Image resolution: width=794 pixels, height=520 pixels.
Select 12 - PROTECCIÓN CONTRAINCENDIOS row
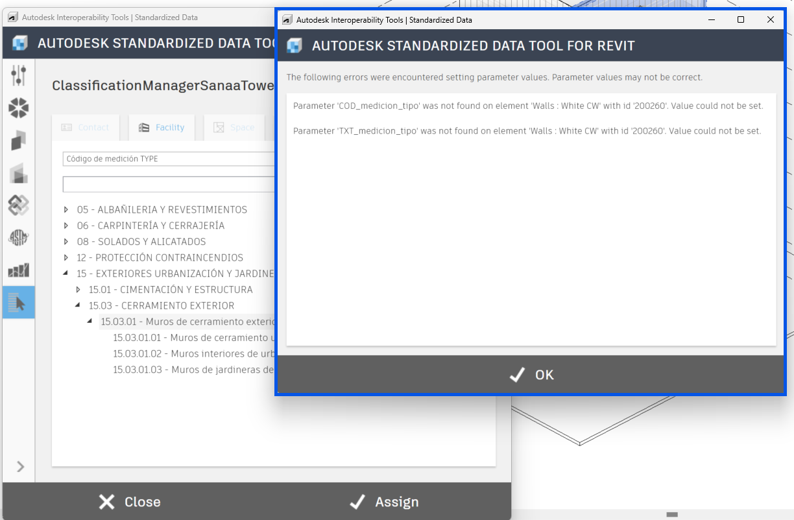click(160, 258)
